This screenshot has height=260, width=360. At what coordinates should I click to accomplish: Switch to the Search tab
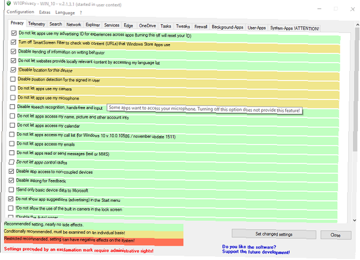pyautogui.click(x=55, y=24)
